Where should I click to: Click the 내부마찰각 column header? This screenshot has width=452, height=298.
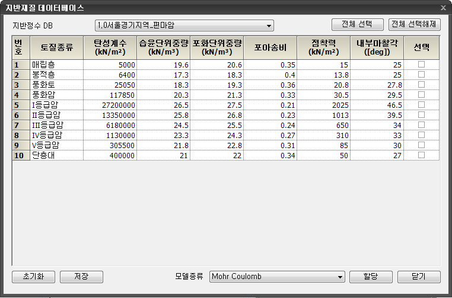tap(377, 47)
